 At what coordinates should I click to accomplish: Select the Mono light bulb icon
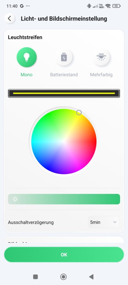click(27, 57)
